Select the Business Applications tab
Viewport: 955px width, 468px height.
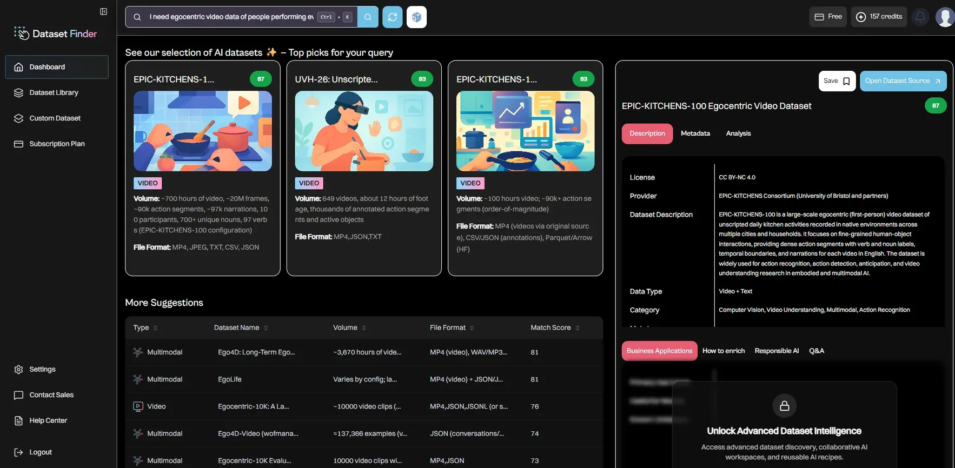point(659,351)
